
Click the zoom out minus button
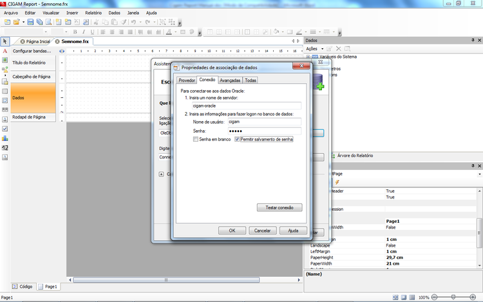[x=434, y=297]
